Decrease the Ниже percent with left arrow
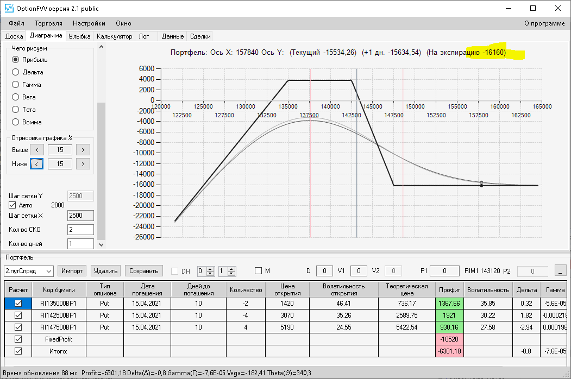Viewport: 571px width, 379px height. (37, 164)
